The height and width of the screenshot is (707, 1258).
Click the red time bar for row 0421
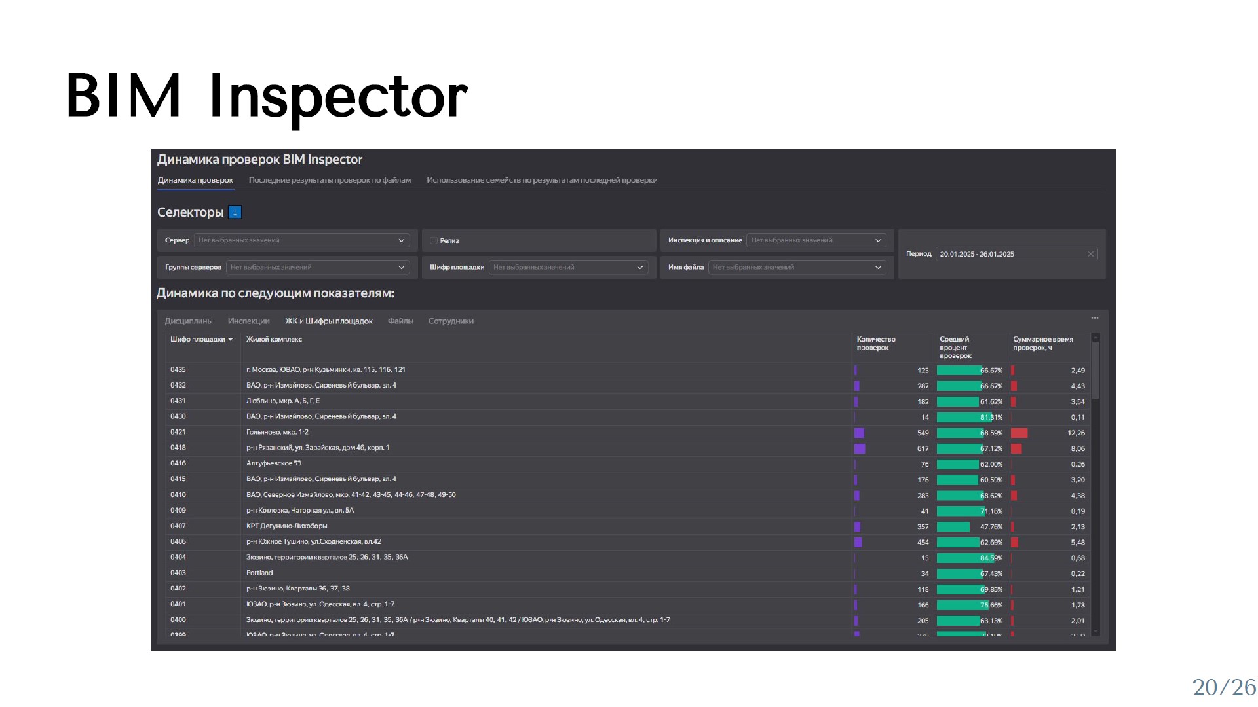tap(1019, 433)
